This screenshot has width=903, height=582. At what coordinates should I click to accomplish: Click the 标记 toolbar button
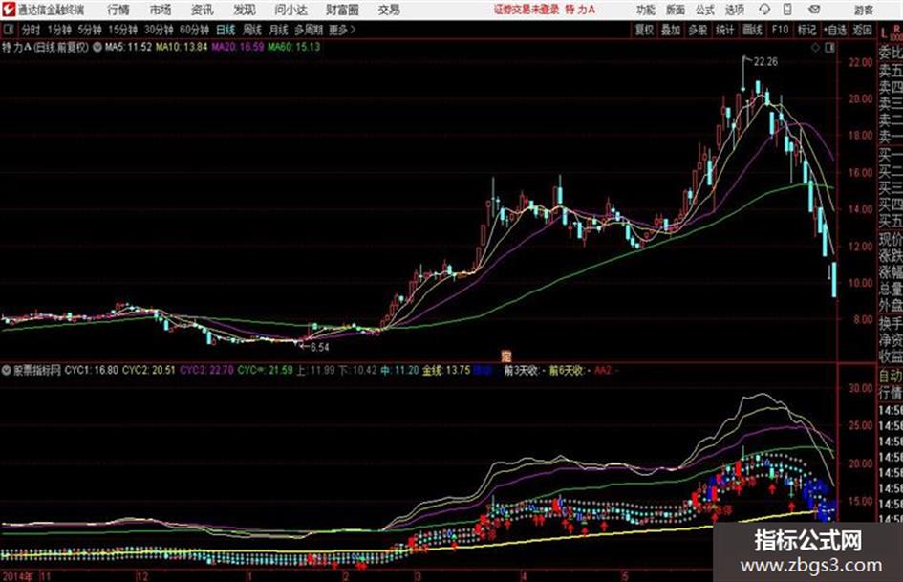click(806, 30)
